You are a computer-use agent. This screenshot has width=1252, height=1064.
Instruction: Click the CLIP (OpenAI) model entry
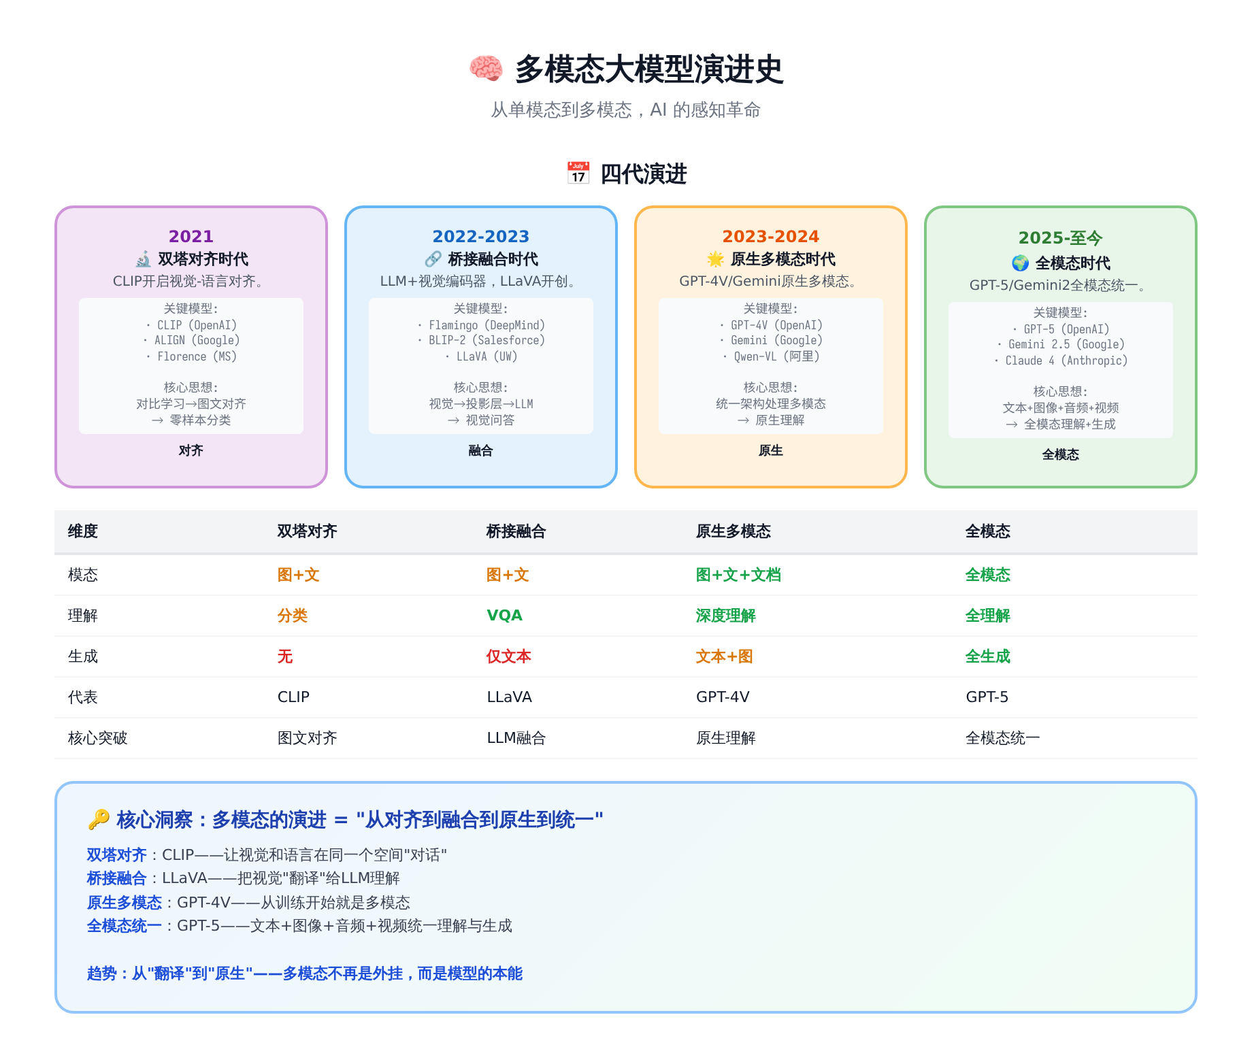pos(191,325)
